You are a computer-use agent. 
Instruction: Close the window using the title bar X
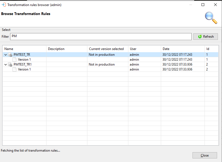click(x=215, y=5)
